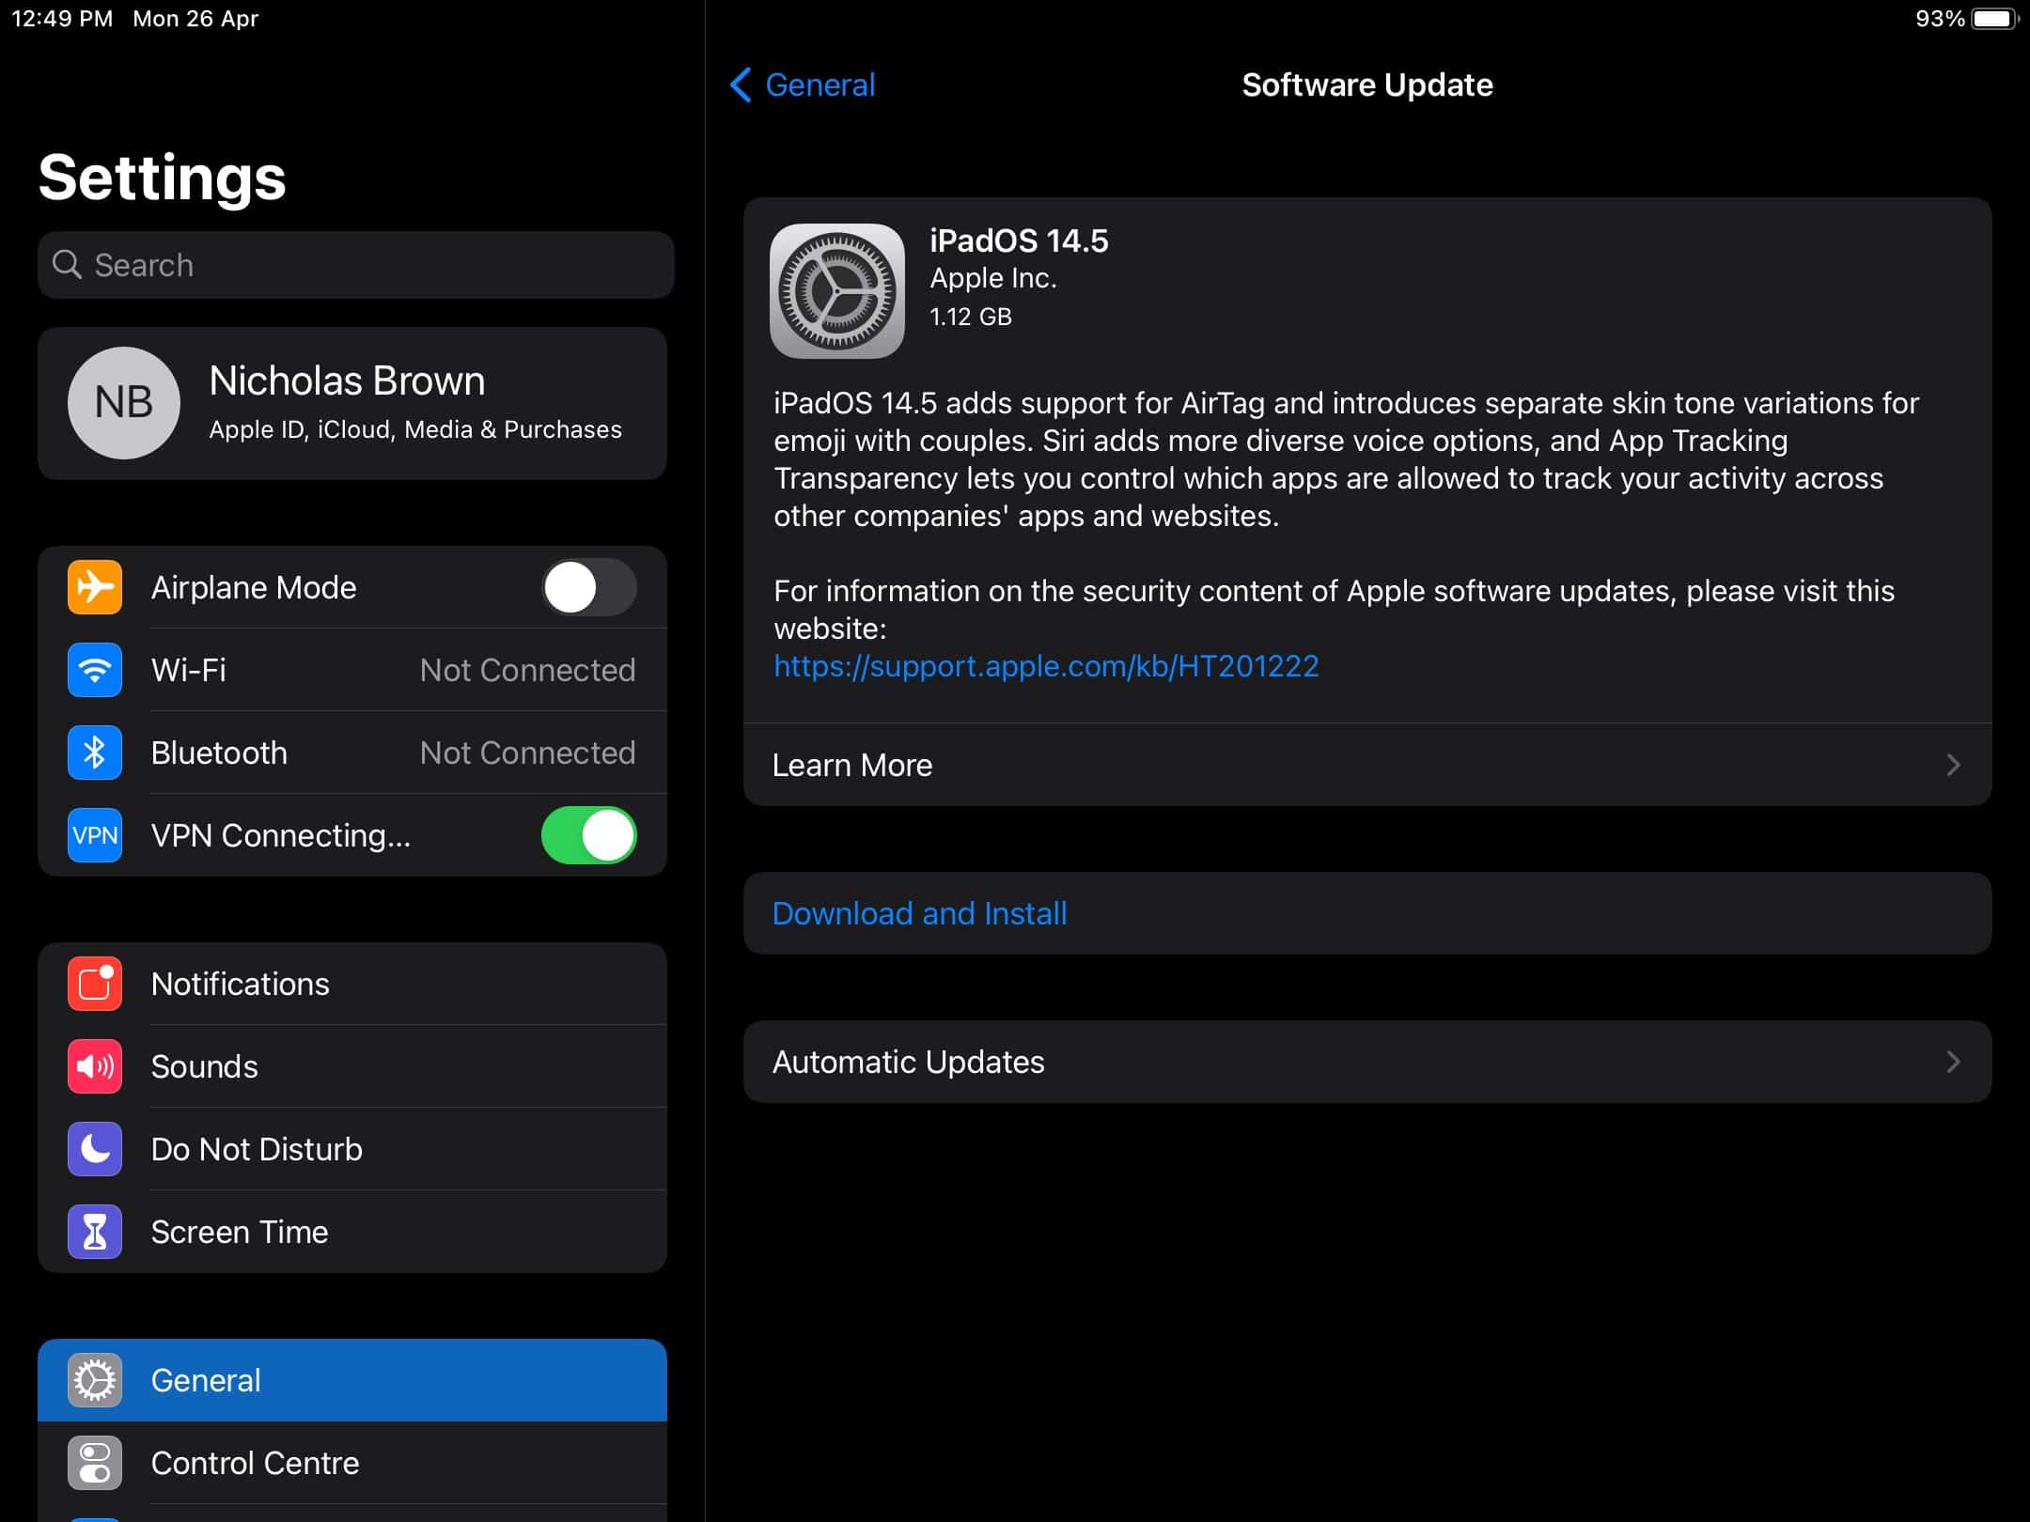Open the support.apple.com HT201222 link
This screenshot has height=1522, width=2030.
tap(1046, 666)
